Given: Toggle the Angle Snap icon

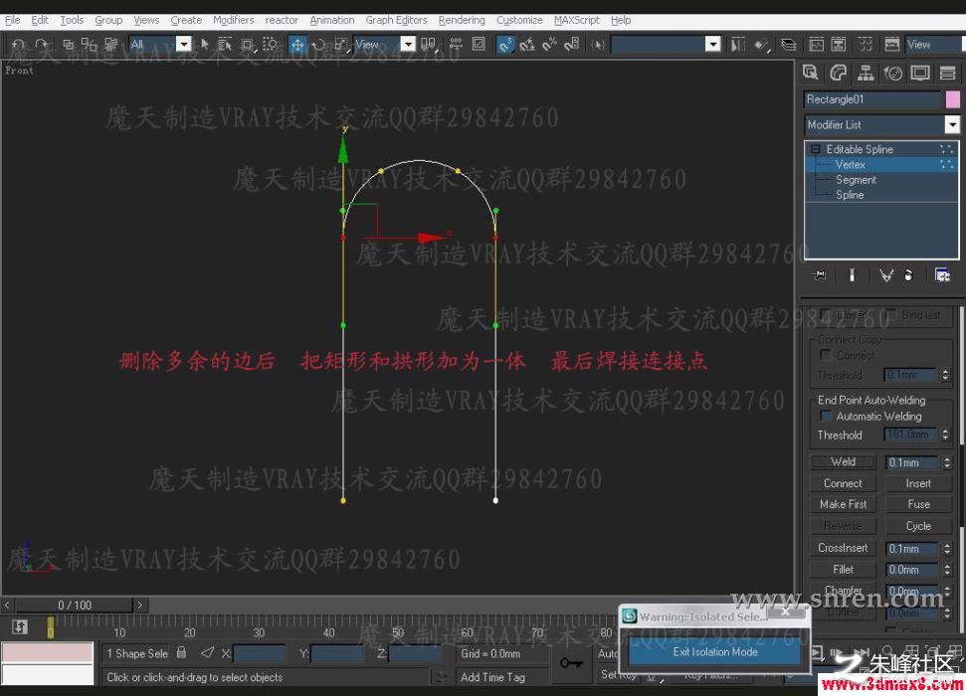Looking at the screenshot, I should pos(527,45).
